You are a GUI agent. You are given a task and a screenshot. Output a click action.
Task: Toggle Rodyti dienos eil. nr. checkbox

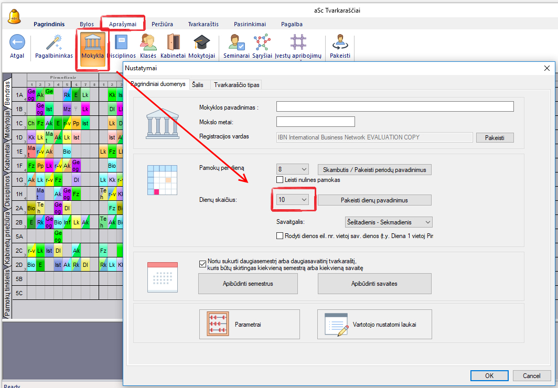280,236
